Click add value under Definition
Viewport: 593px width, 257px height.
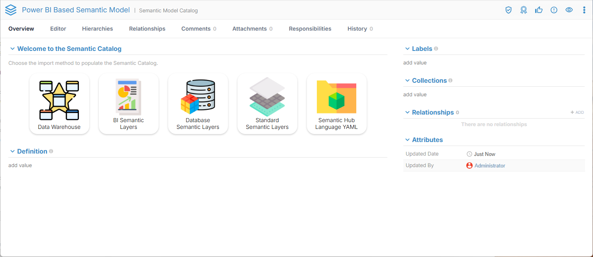(20, 165)
